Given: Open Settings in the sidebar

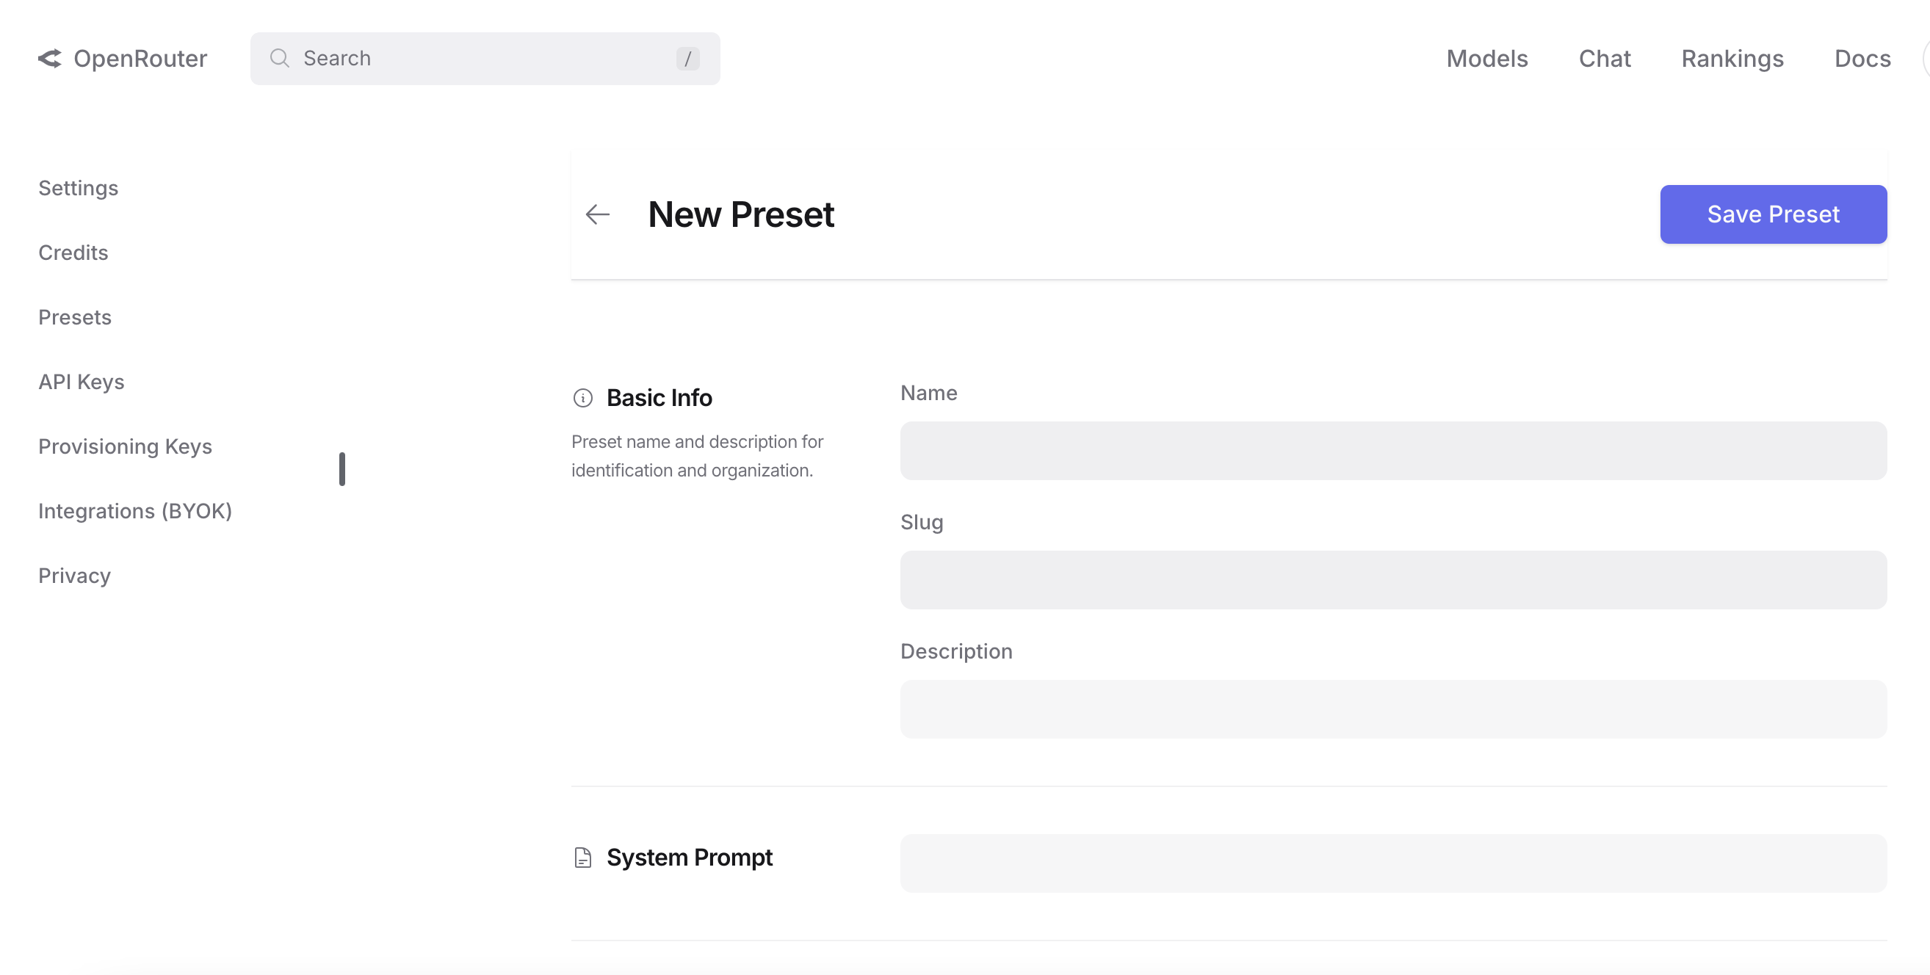Looking at the screenshot, I should [x=79, y=188].
